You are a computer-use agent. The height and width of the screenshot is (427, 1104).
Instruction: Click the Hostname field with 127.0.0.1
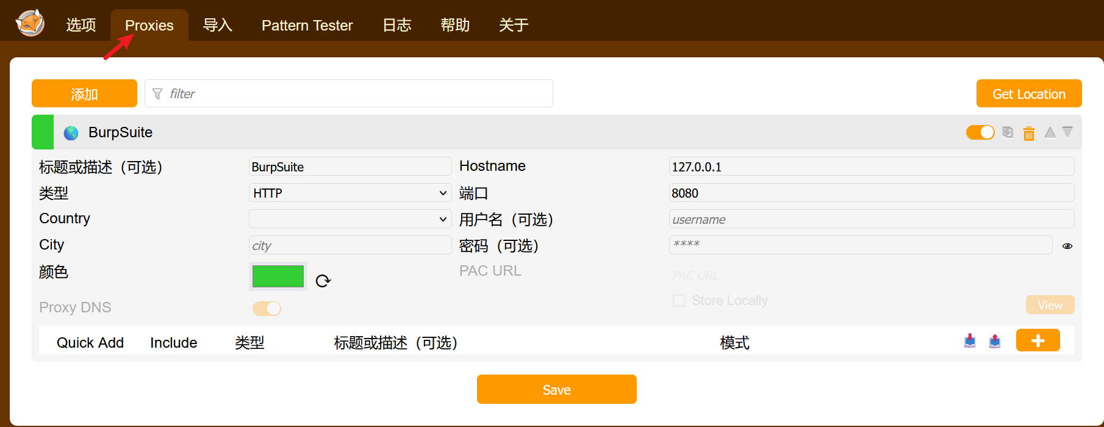(x=872, y=167)
